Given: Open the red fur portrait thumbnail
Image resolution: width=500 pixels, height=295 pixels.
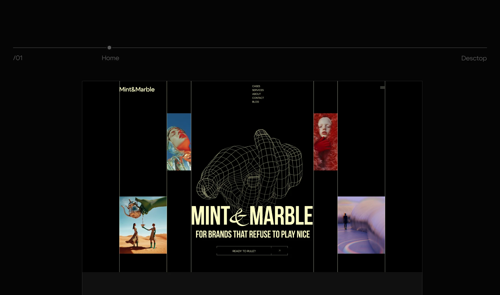Looking at the screenshot, I should point(326,142).
